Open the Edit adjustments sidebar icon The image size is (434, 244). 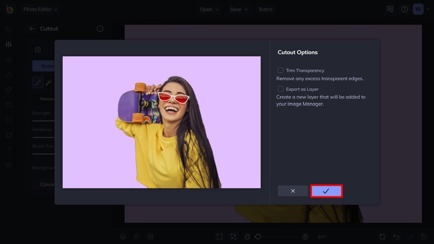click(x=9, y=44)
